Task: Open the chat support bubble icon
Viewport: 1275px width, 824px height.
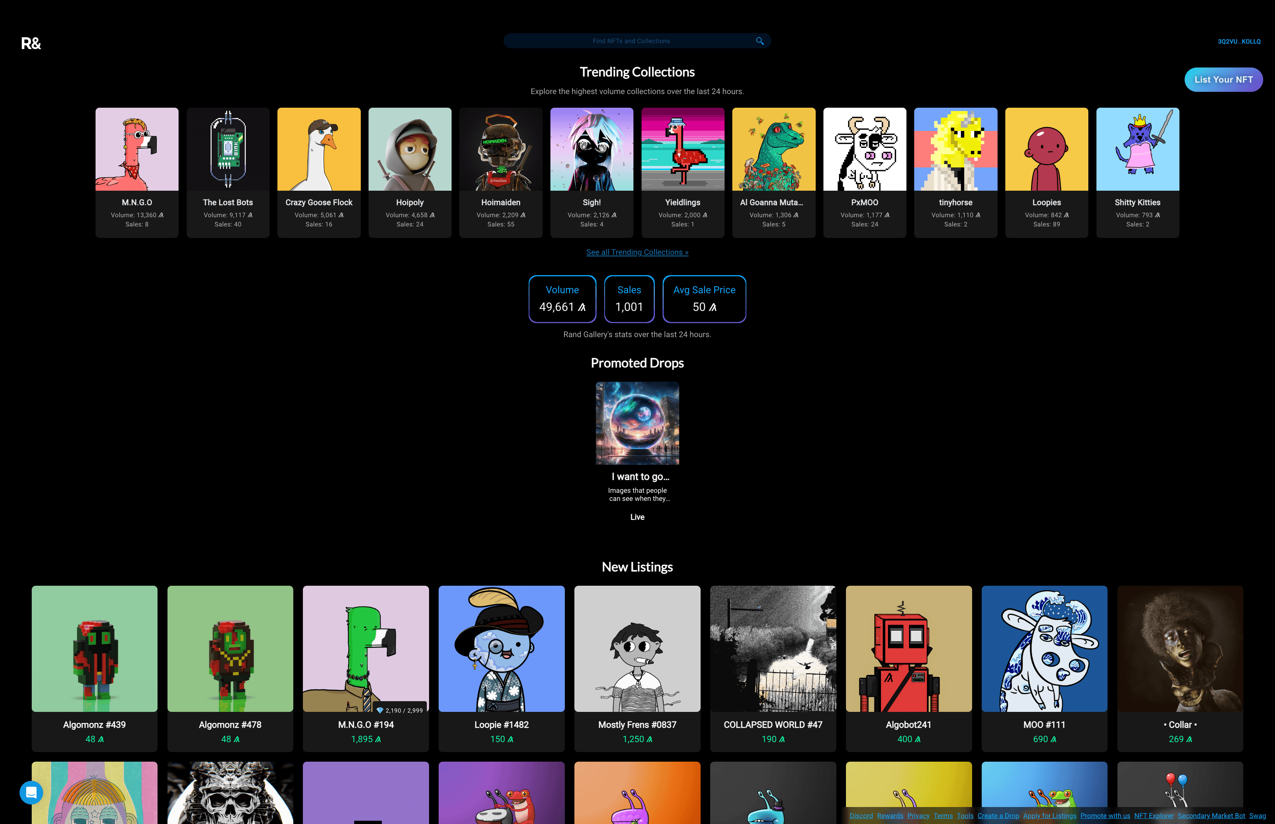Action: point(31,792)
